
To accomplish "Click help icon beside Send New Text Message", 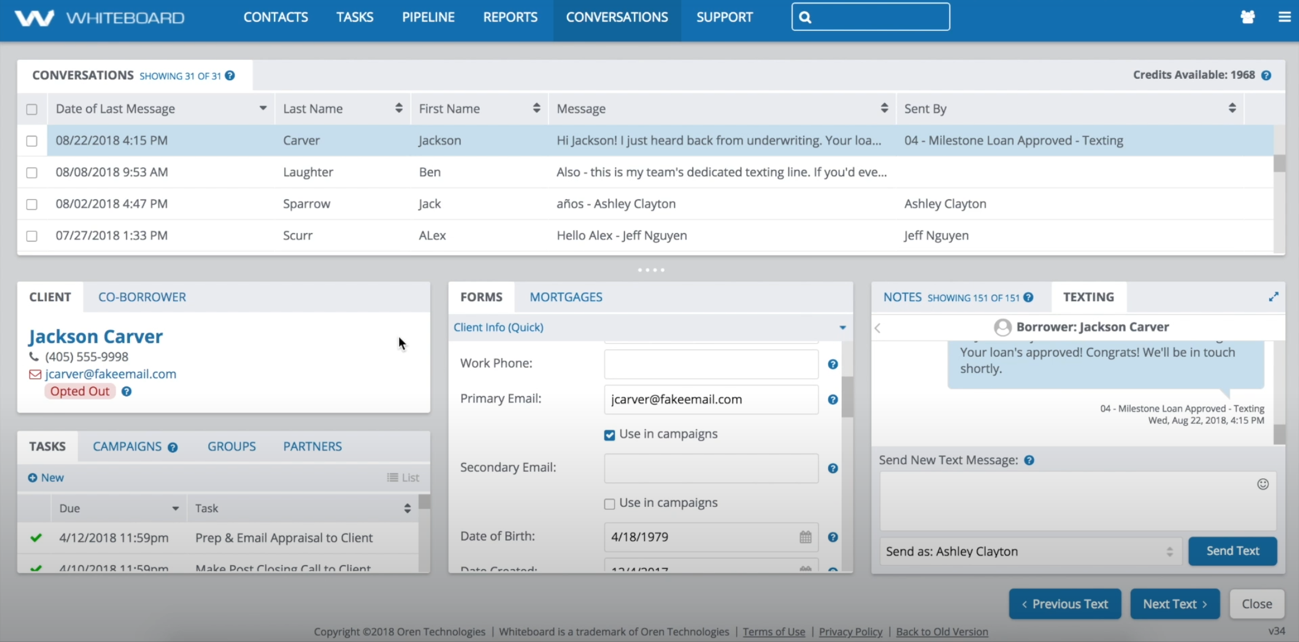I will 1029,461.
